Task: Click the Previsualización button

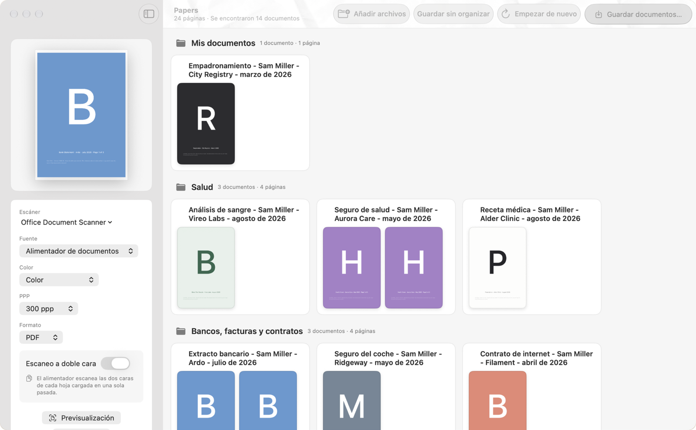Action: click(81, 418)
